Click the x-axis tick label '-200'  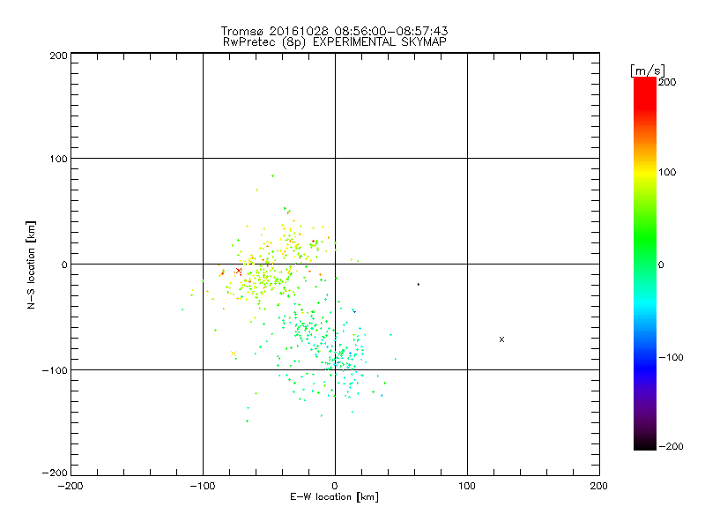70,486
